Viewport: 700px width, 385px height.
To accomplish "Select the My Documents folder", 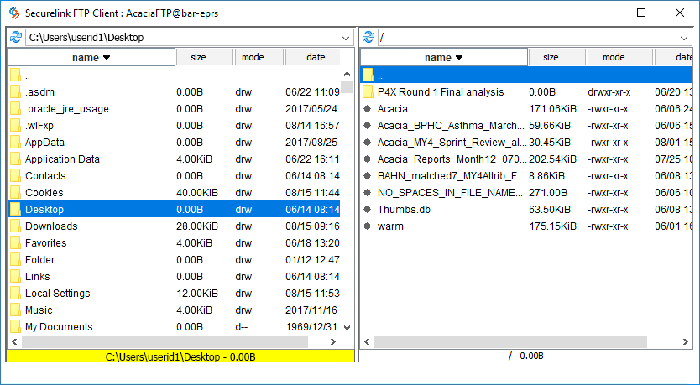I will pyautogui.click(x=59, y=327).
